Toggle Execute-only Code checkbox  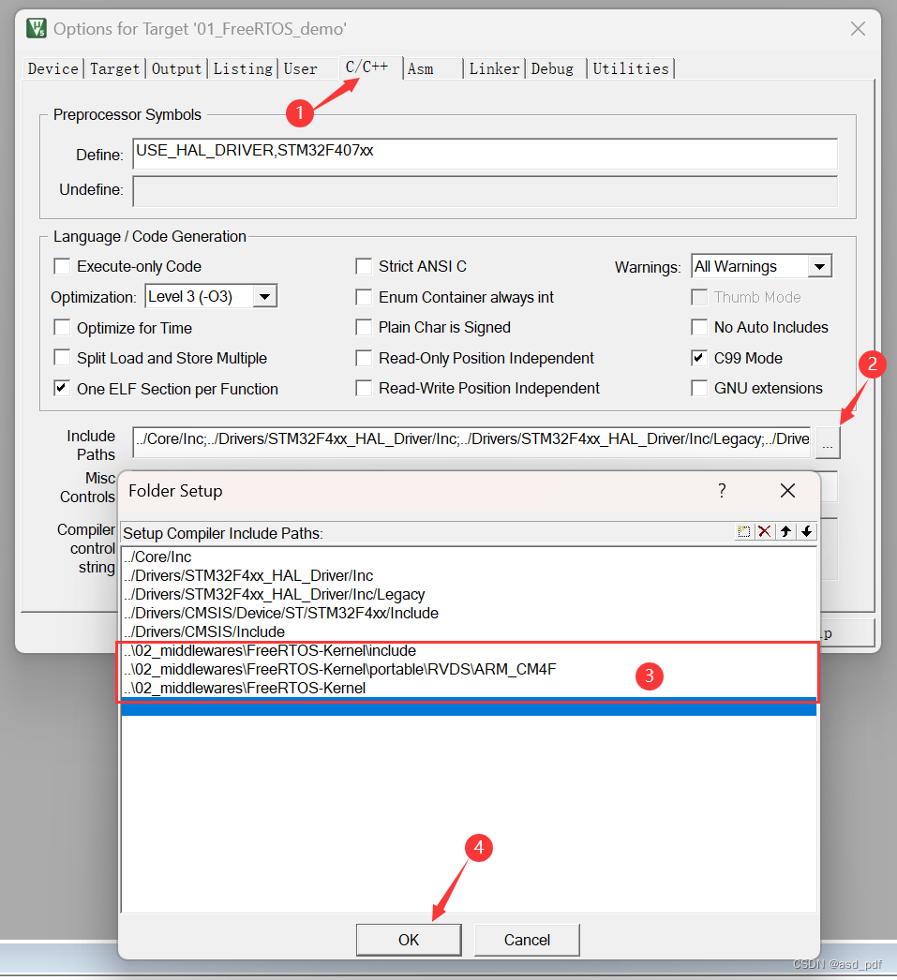(62, 266)
